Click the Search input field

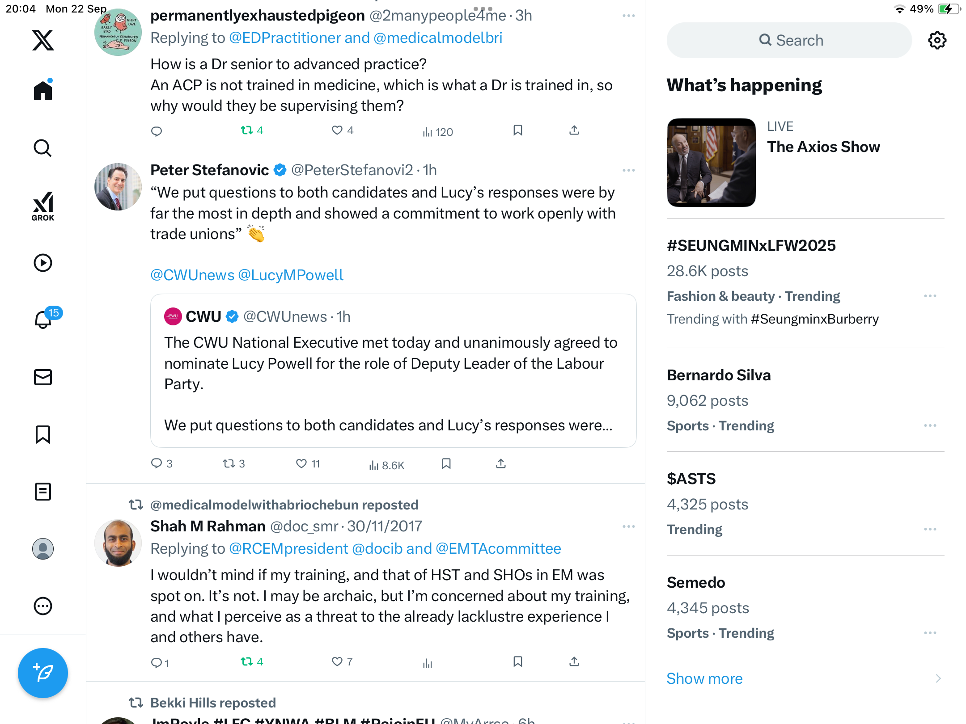click(789, 40)
